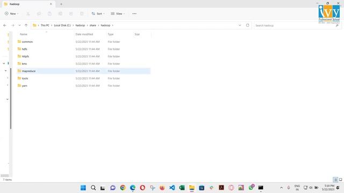Click the navigation pane scrollbar
This screenshot has width=344, height=193.
pos(11,99)
